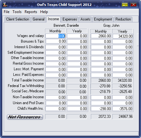The height and width of the screenshot is (138, 141).
Task: Open the Help menu
Action: coord(44,12)
